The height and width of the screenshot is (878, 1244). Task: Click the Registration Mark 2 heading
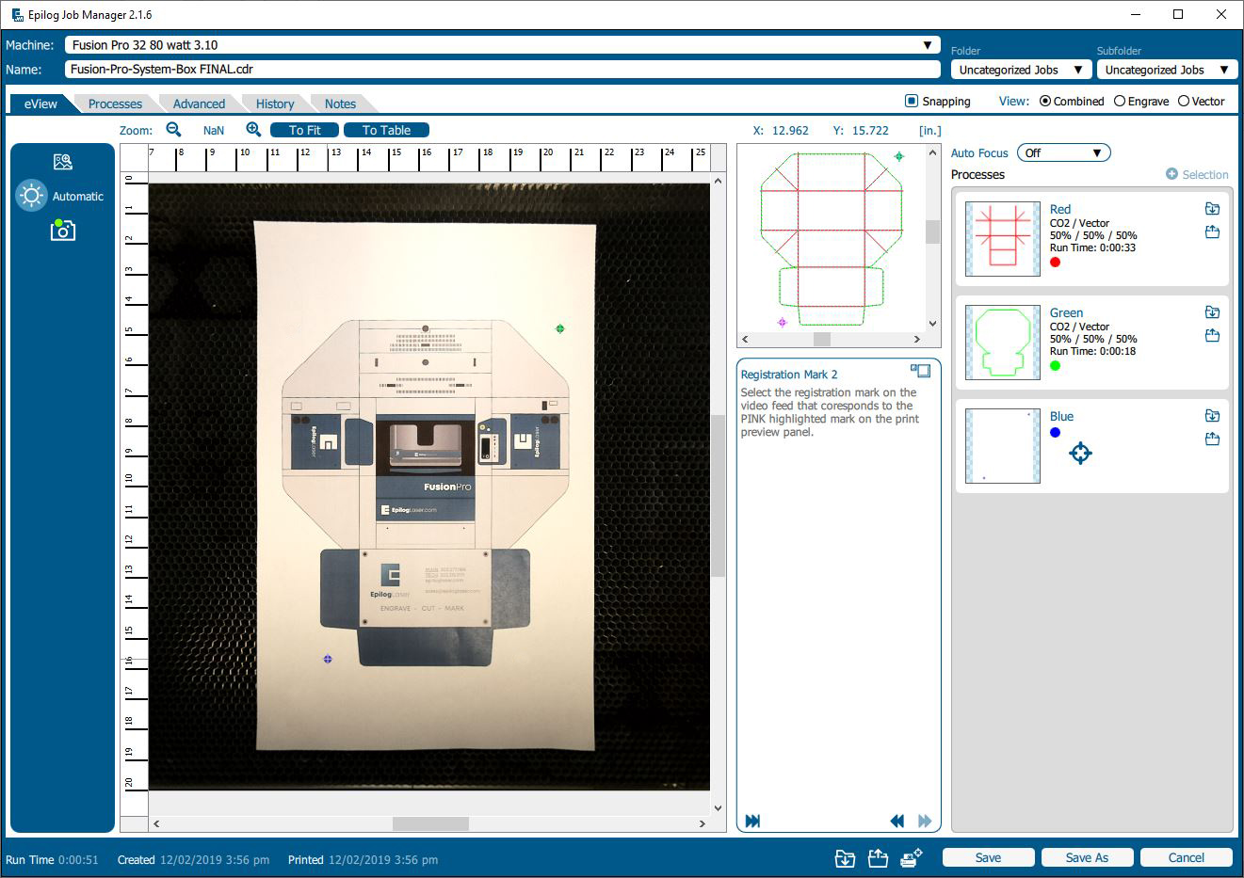[789, 375]
